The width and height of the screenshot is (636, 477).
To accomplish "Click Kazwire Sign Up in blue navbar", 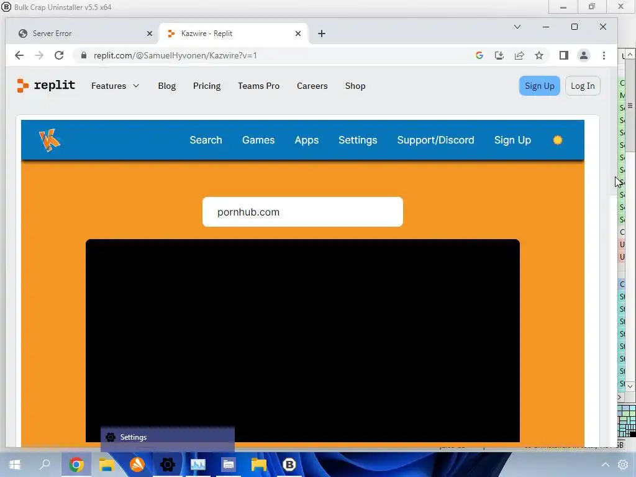I will point(512,140).
